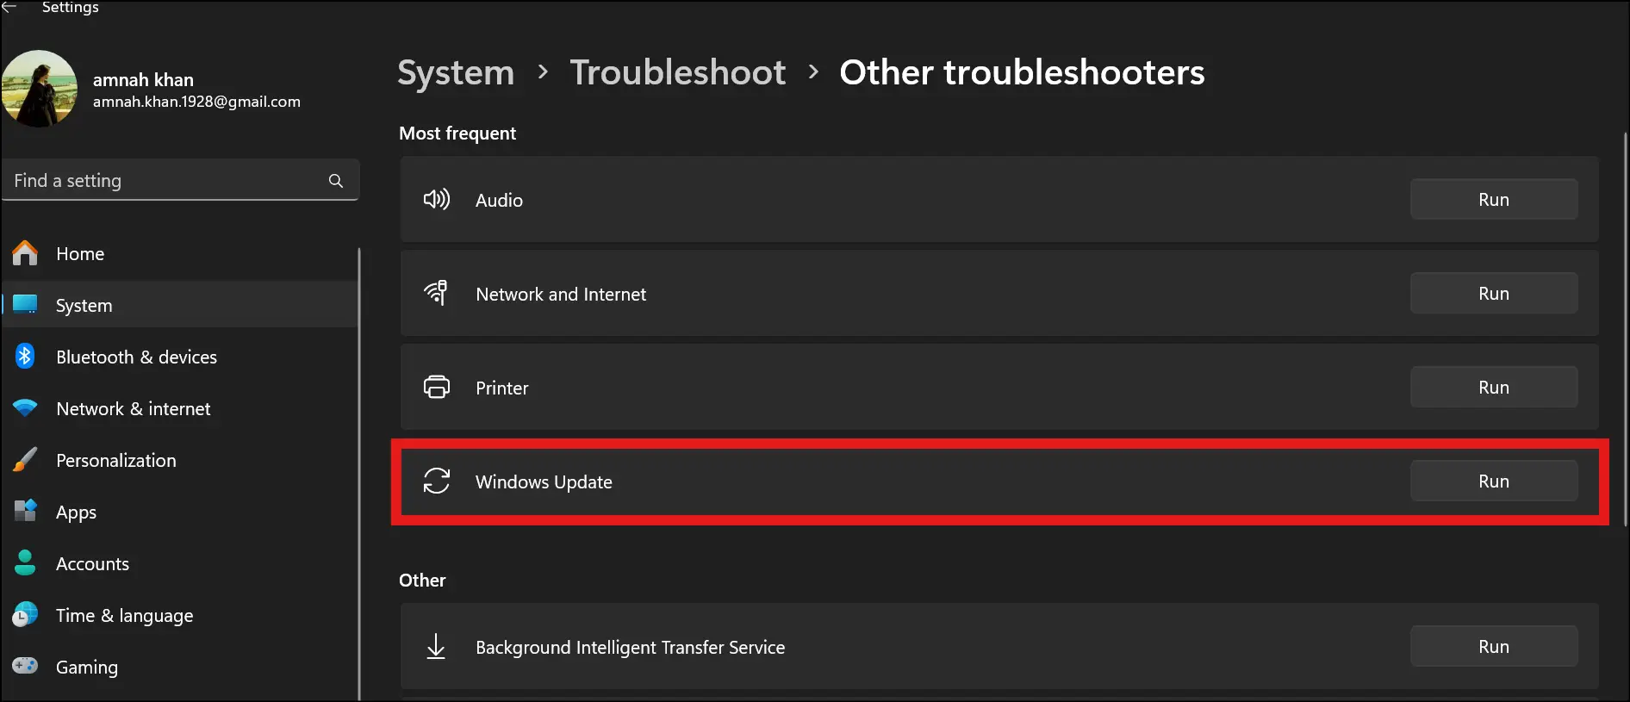Screen dimensions: 1630x702
Task: Click the search magnifier icon
Action: (x=335, y=180)
